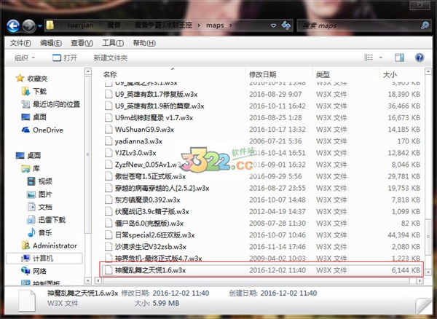
Task: Sort by the 大小 column header
Action: click(390, 74)
